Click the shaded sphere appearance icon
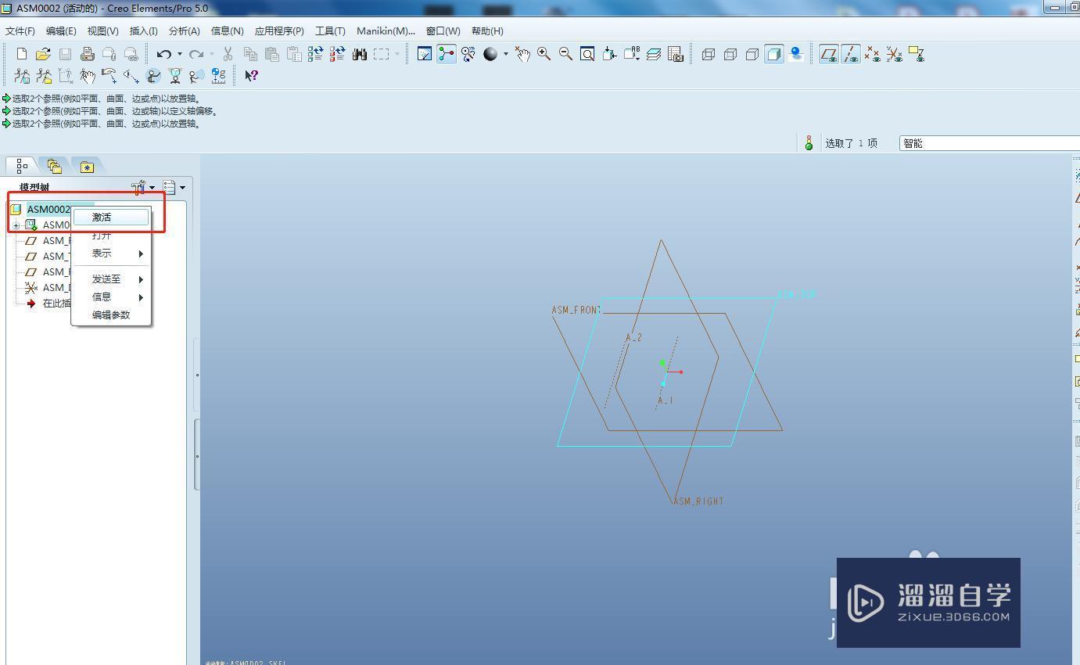 tap(490, 54)
